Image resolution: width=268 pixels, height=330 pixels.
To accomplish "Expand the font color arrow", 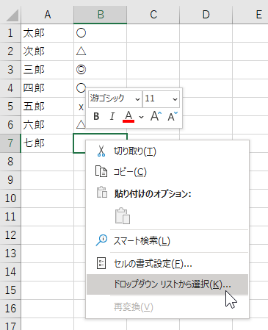I will point(141,117).
